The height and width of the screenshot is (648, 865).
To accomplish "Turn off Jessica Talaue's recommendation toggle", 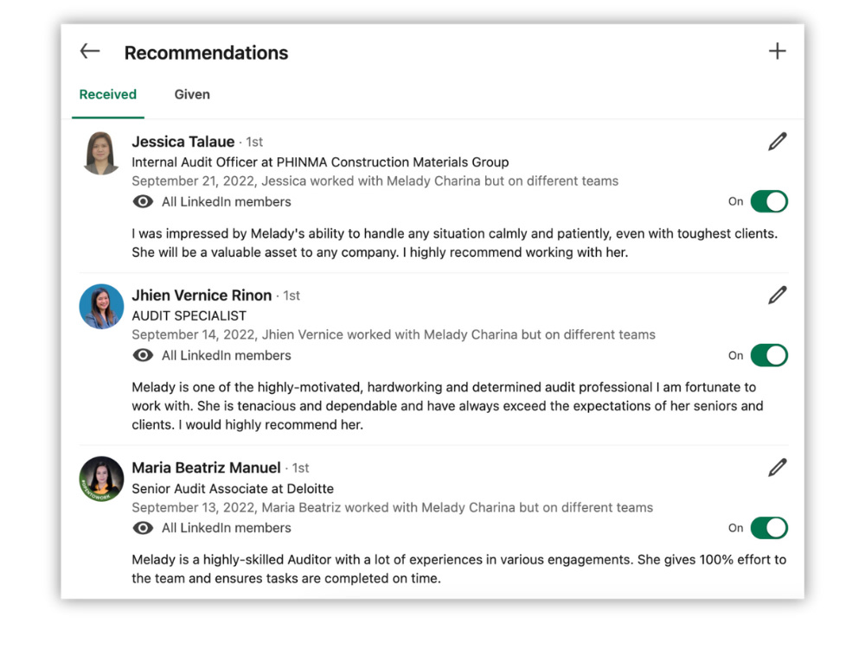I will [769, 201].
